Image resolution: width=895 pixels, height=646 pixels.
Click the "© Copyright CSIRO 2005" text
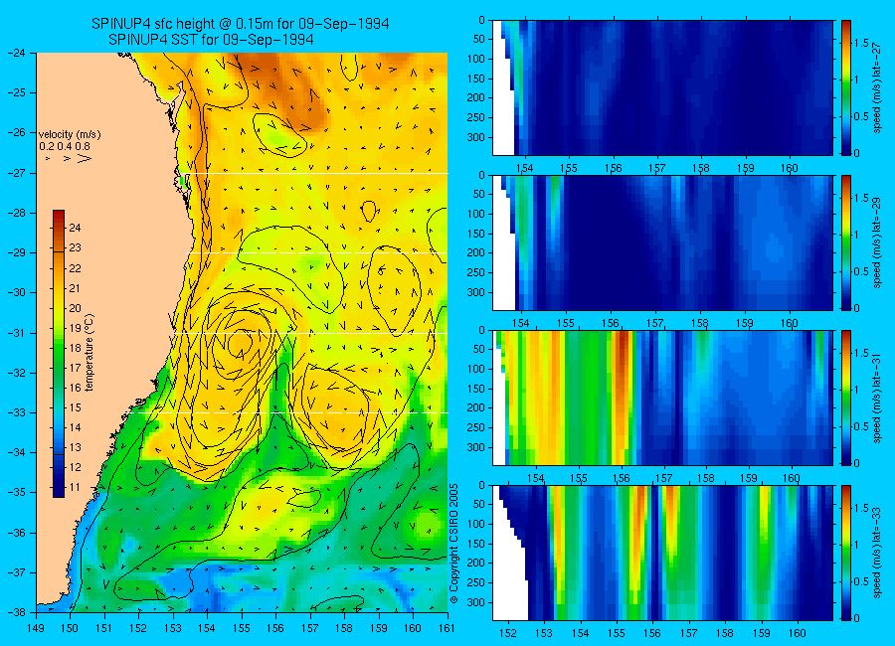453,544
